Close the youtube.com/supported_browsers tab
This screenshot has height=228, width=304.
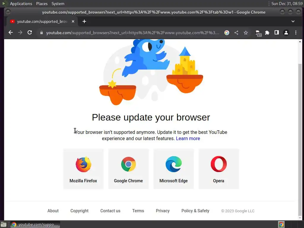[73, 21]
